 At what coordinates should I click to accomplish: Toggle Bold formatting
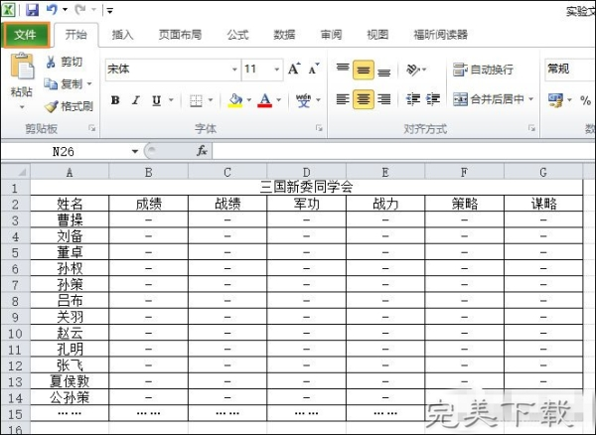(x=115, y=100)
